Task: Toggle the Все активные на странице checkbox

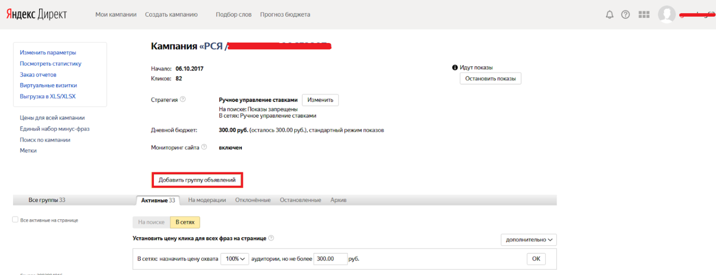Action: pyautogui.click(x=15, y=219)
